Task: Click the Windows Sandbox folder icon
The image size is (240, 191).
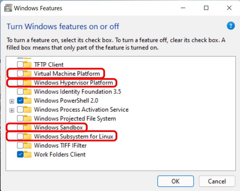Action: tap(27, 127)
